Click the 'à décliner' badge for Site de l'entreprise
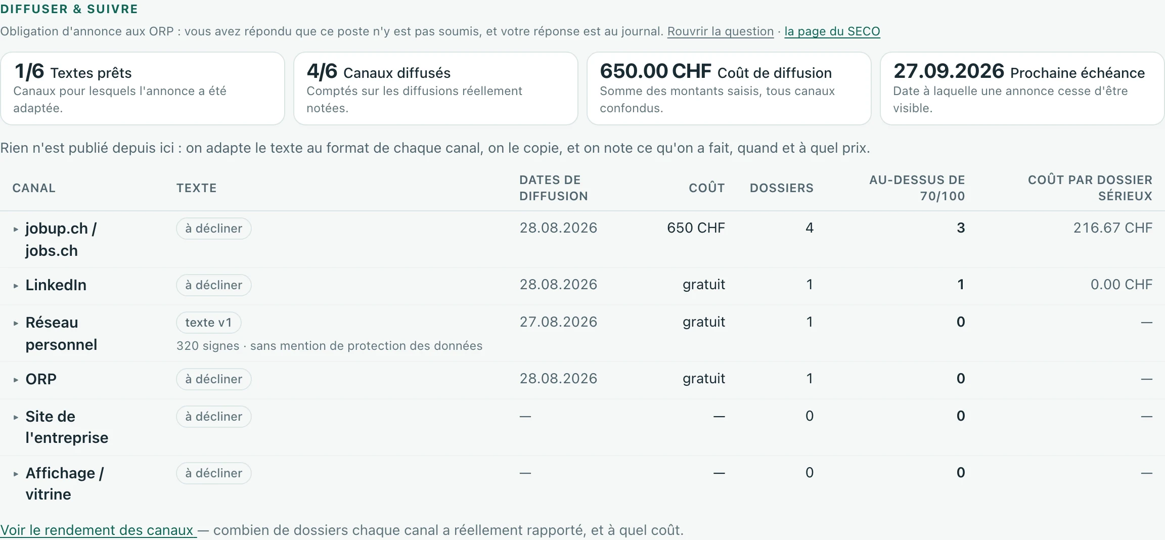This screenshot has width=1165, height=540. pyautogui.click(x=214, y=417)
